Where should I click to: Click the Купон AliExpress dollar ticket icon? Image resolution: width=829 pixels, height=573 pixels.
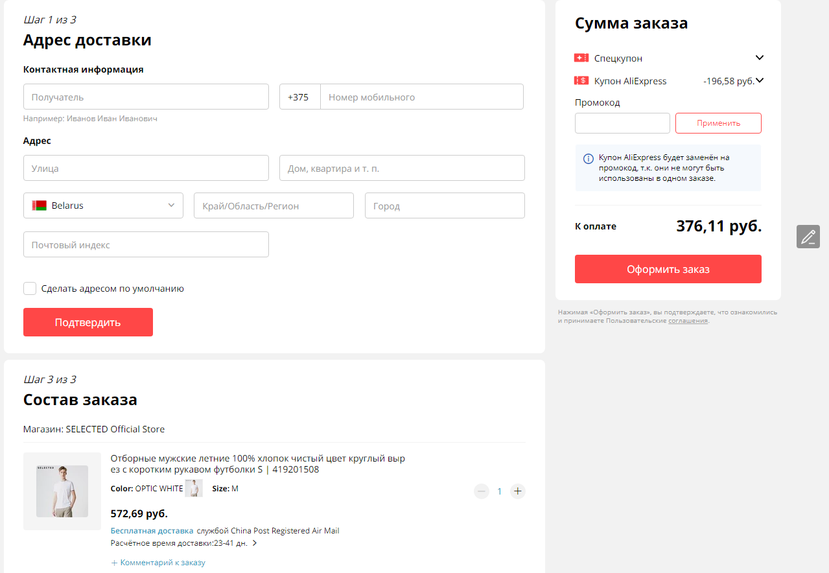pos(581,81)
